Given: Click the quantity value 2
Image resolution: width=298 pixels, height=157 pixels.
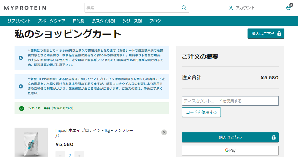Looking at the screenshot, I should tap(70, 155).
